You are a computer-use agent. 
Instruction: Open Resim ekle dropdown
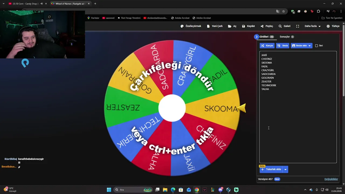click(302, 46)
